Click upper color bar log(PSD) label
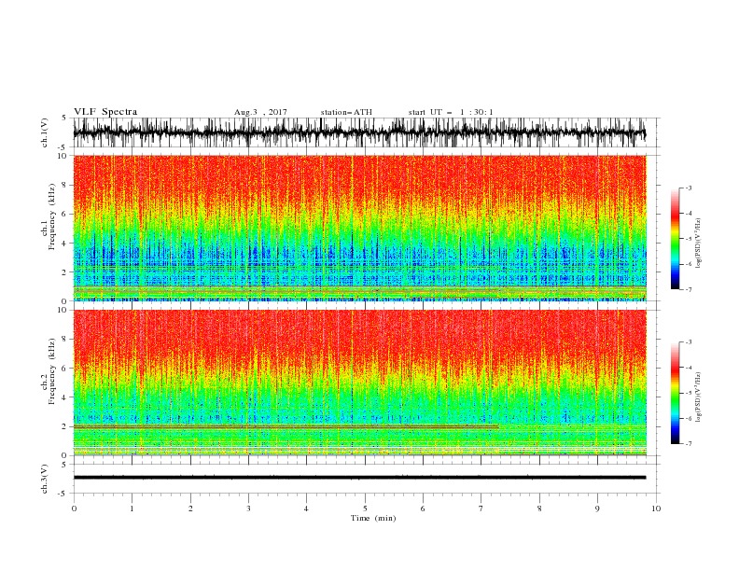The image size is (739, 571). (699, 244)
